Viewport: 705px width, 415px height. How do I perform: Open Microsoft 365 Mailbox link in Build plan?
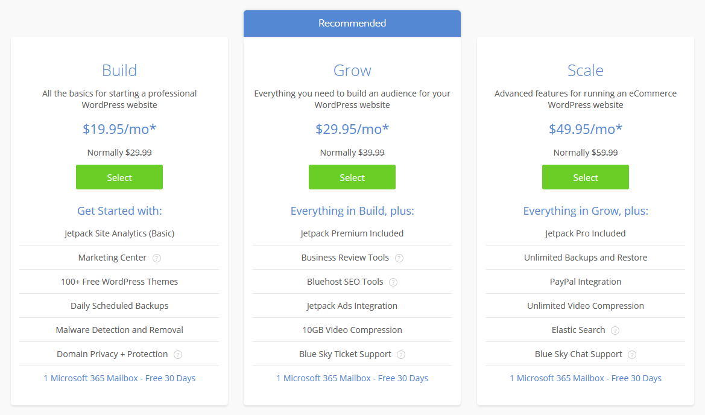(119, 378)
